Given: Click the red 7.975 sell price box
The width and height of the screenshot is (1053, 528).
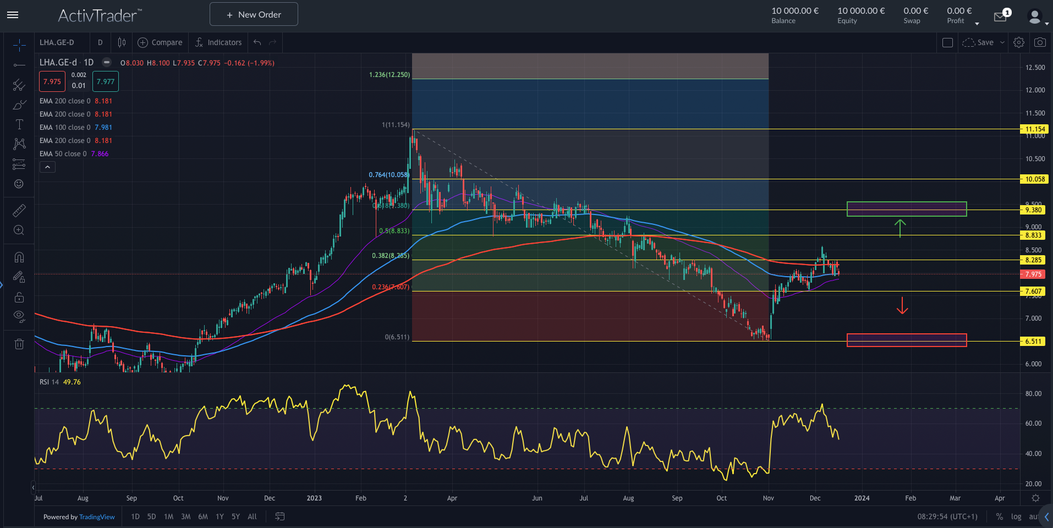Looking at the screenshot, I should (x=52, y=81).
